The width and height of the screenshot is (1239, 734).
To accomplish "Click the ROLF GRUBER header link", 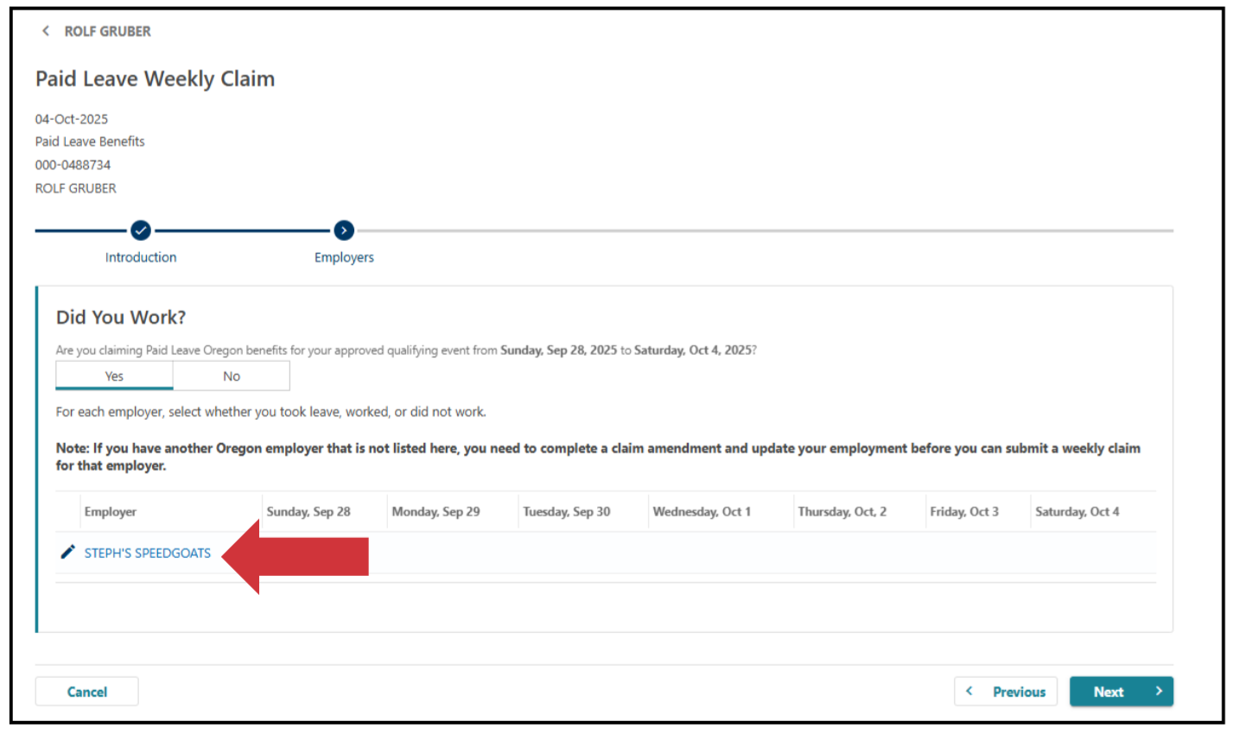I will (106, 30).
